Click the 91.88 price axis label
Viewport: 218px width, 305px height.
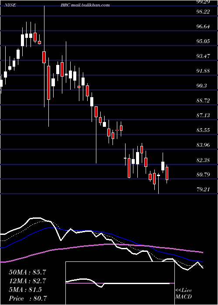pos(204,71)
